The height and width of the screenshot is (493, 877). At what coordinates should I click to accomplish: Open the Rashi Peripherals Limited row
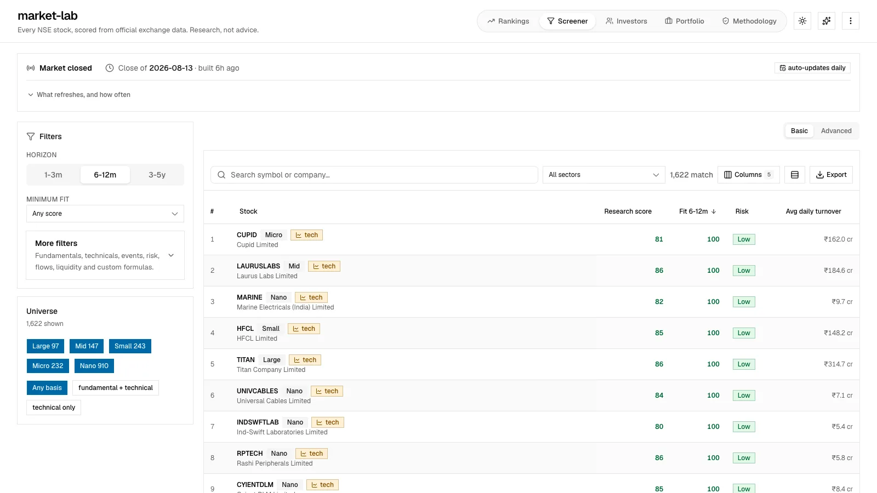pyautogui.click(x=532, y=458)
